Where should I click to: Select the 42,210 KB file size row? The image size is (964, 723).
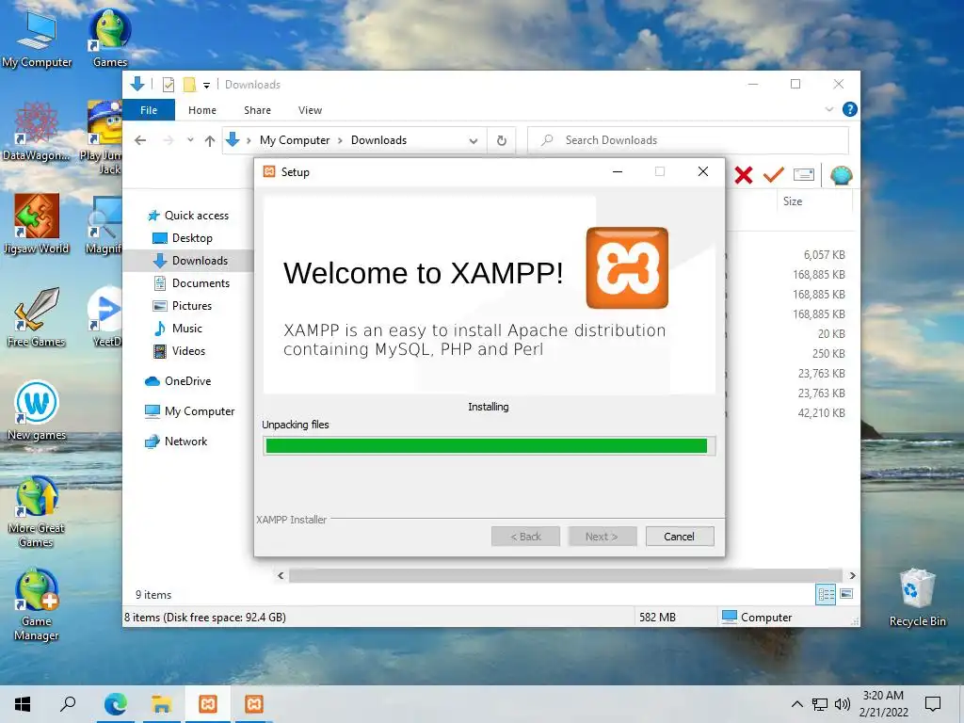[x=821, y=413]
